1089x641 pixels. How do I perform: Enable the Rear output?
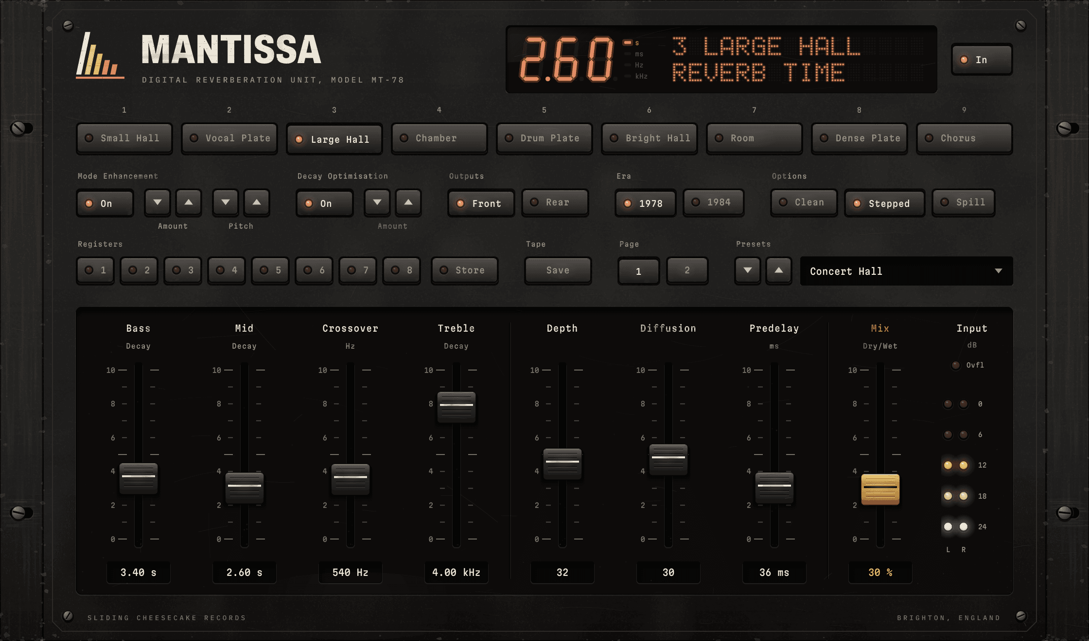point(555,202)
